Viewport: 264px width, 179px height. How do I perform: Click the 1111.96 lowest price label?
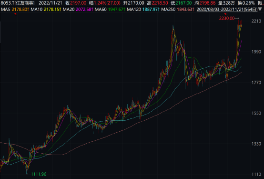[x=39, y=174]
